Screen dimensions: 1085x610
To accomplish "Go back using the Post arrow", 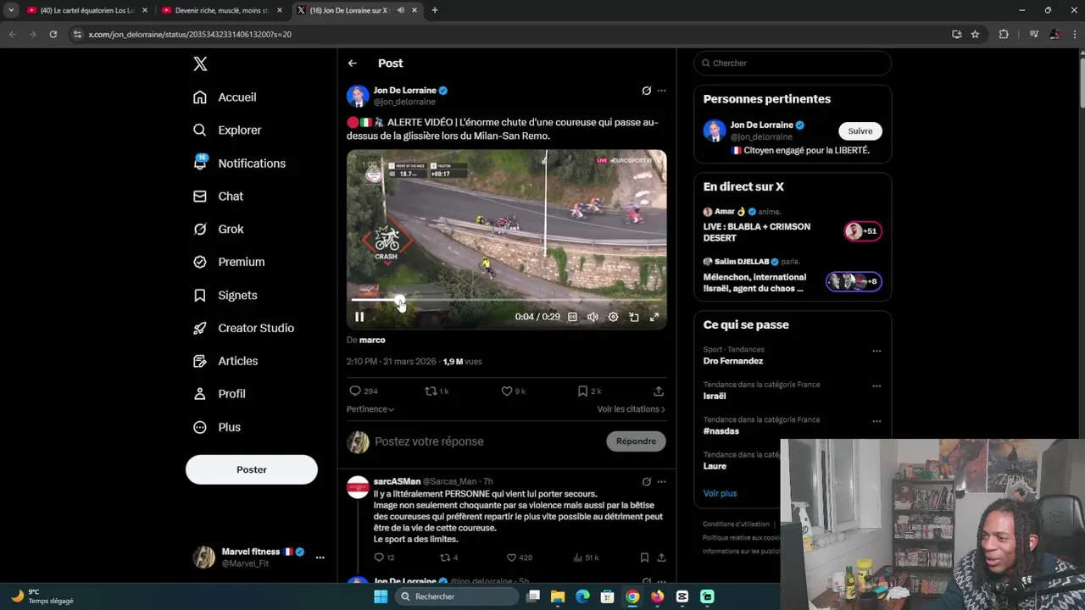I will pos(352,64).
